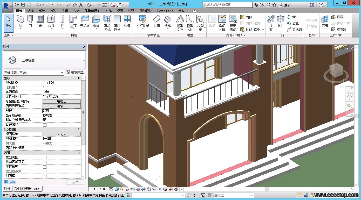The width and height of the screenshot is (361, 200).
Task: Select the 竖井 (Shaft) opening tool
Action: [x=281, y=22]
